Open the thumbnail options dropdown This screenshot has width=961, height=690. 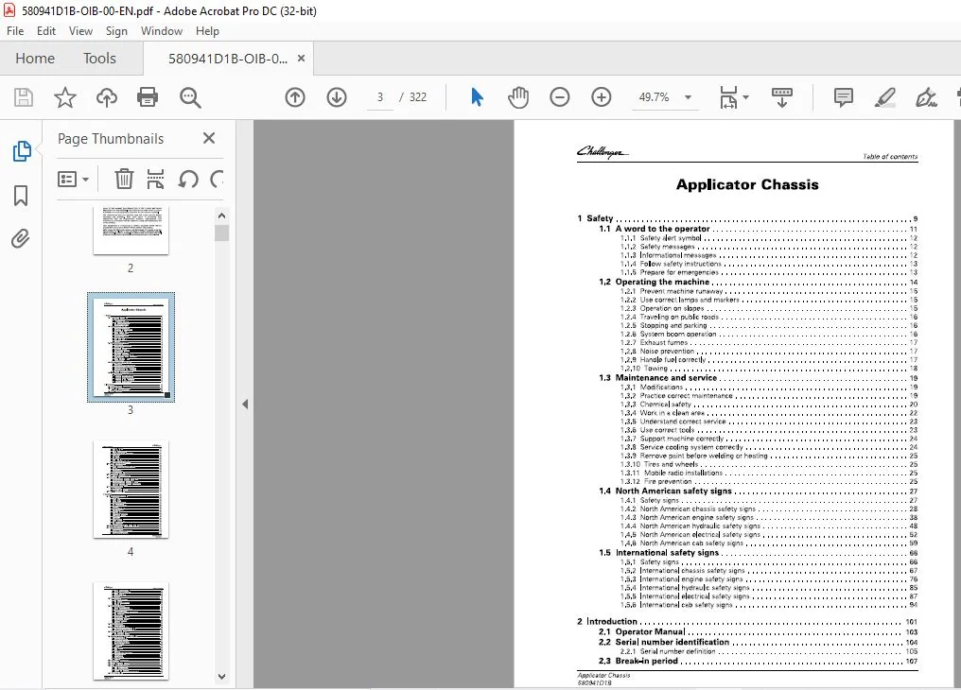[x=73, y=180]
